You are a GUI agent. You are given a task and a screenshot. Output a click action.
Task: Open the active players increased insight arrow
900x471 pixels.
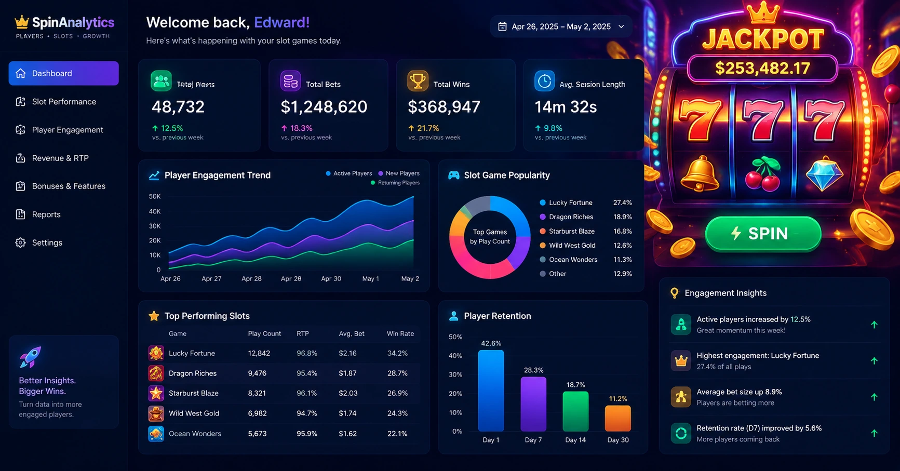[874, 325]
